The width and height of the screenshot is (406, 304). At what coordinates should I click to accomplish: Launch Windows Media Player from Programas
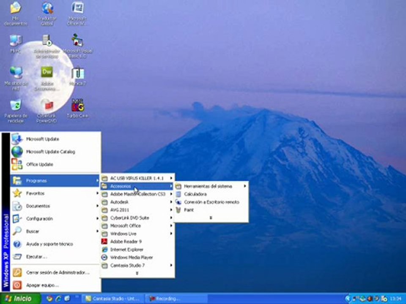137,258
